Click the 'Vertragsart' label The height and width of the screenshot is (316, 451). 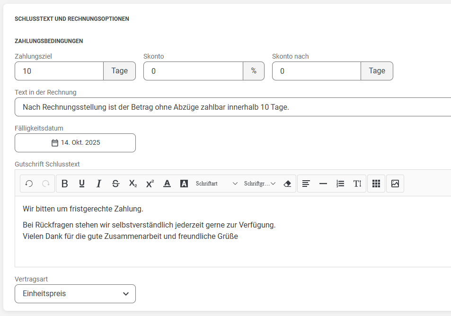click(31, 279)
